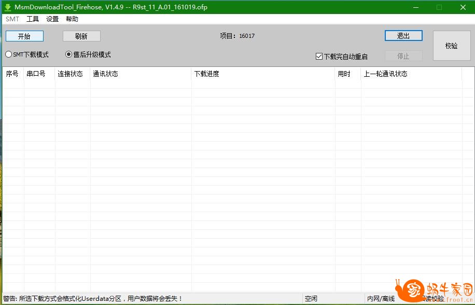Click the 下载进度 column header

pyautogui.click(x=263, y=74)
